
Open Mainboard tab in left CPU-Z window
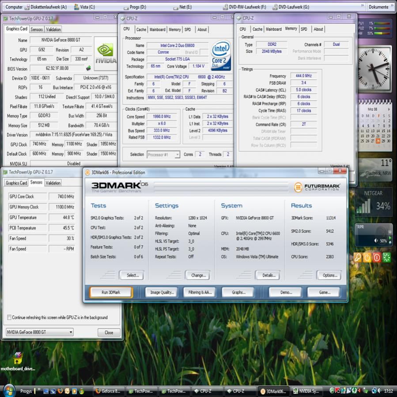click(157, 30)
